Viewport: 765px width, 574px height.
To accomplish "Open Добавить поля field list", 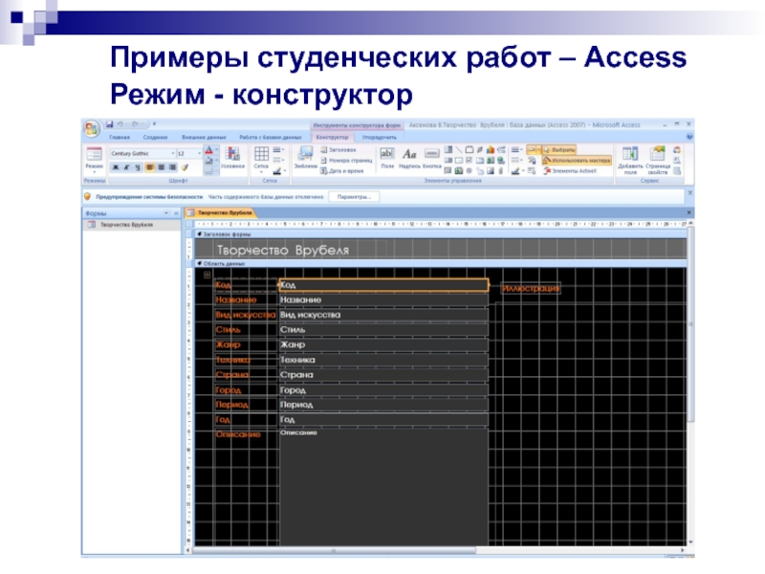I will pos(630,158).
